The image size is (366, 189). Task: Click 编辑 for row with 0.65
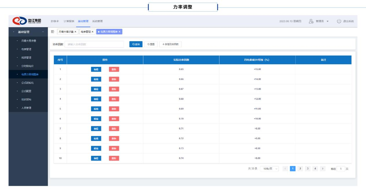[96, 69]
